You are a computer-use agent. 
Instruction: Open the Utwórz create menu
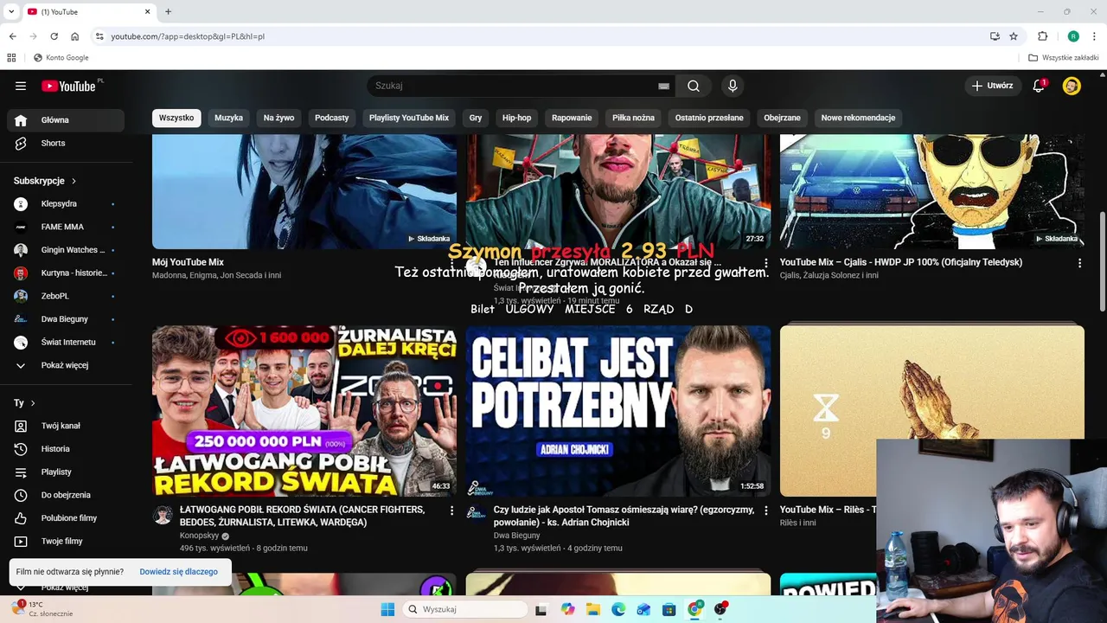pos(992,86)
